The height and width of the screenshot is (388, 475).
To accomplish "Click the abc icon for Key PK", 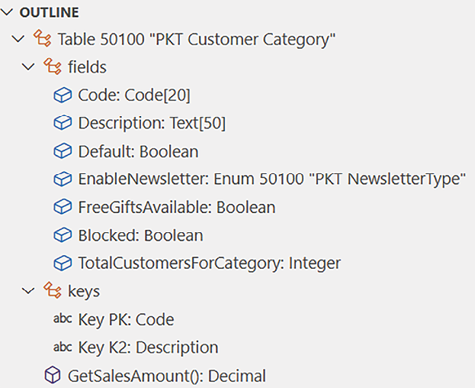I will click(x=63, y=318).
